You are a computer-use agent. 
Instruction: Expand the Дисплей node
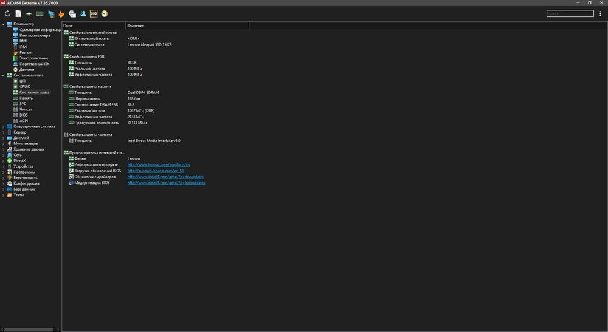4,138
